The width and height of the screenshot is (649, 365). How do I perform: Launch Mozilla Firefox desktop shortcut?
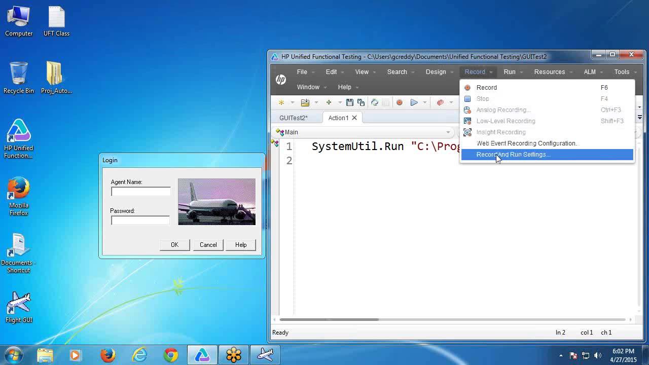pos(19,197)
